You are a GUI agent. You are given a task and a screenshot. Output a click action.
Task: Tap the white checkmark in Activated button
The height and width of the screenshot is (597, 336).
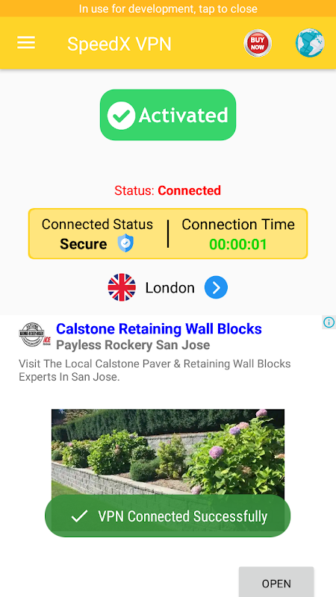click(x=121, y=116)
